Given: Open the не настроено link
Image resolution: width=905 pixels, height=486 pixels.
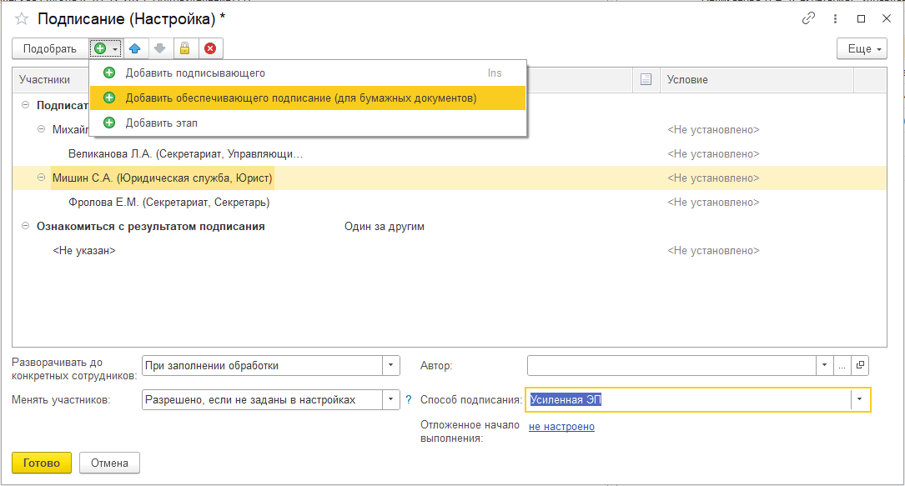Looking at the screenshot, I should click(x=561, y=427).
